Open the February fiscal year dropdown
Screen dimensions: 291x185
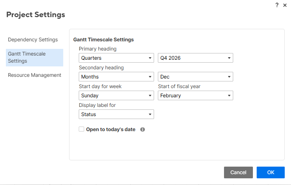tap(196, 96)
